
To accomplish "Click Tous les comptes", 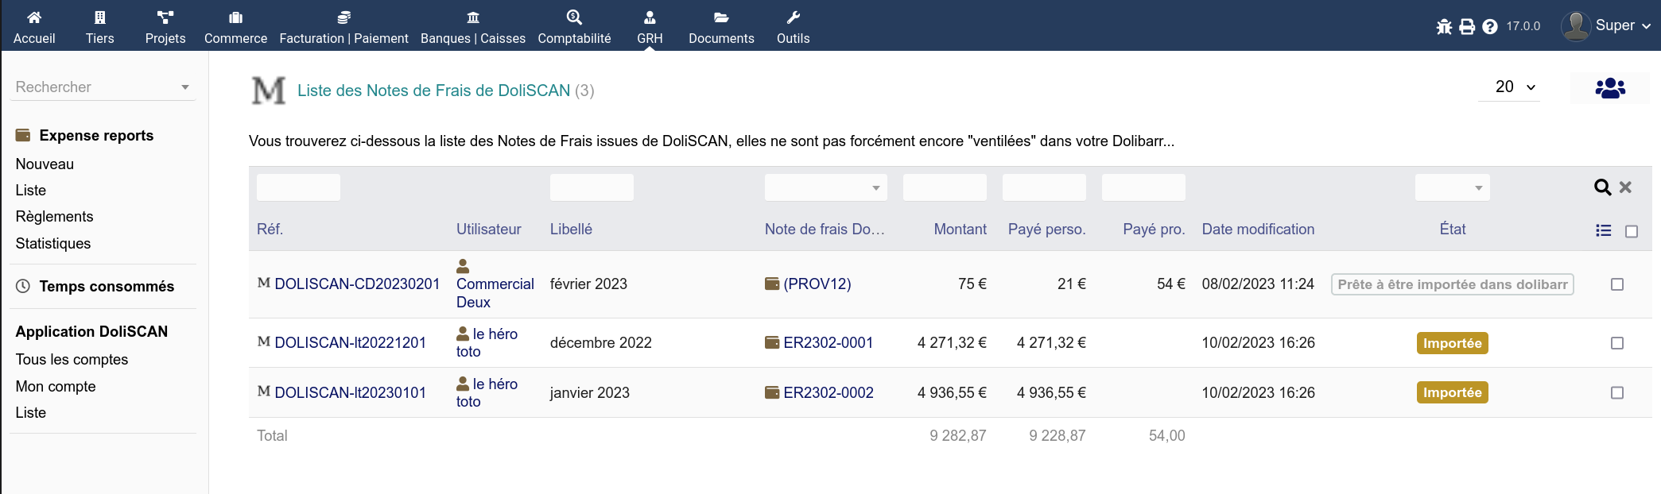I will 72,359.
